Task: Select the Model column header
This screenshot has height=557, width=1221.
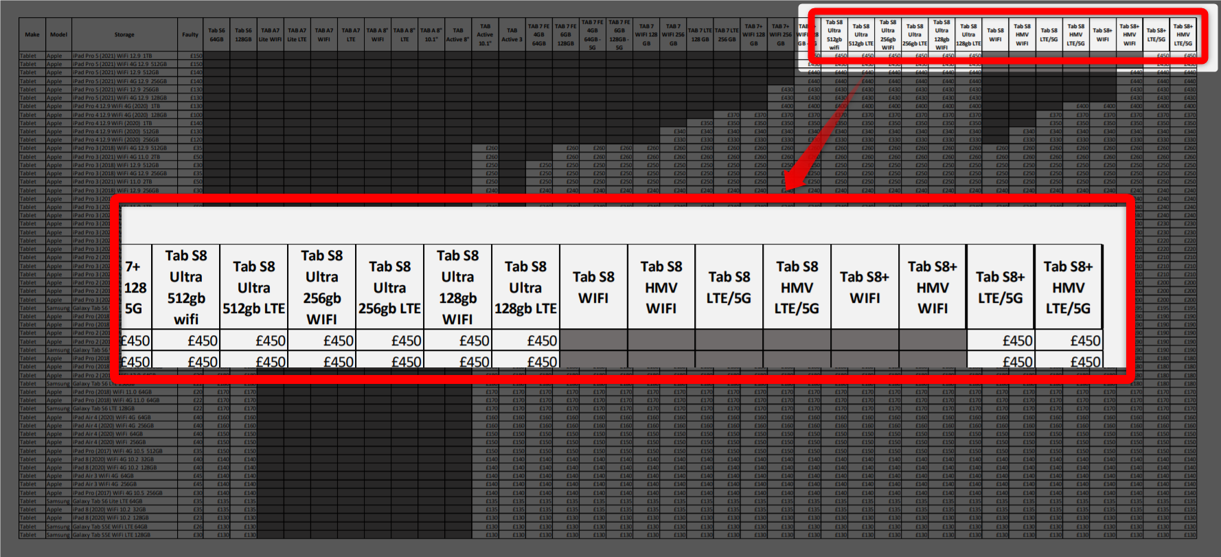Action: 59,35
